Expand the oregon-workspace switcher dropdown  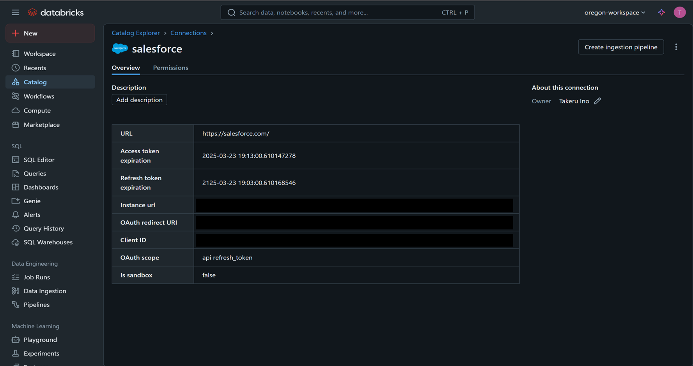(615, 12)
